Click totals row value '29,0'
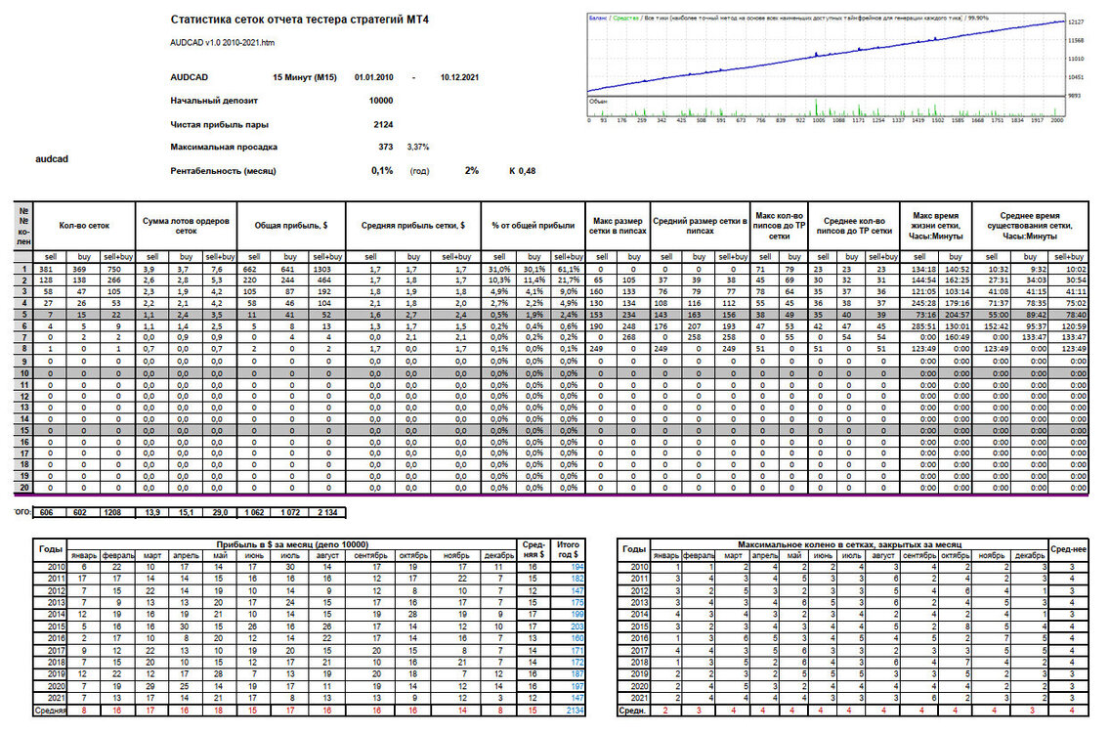The height and width of the screenshot is (733, 1110). coord(220,512)
